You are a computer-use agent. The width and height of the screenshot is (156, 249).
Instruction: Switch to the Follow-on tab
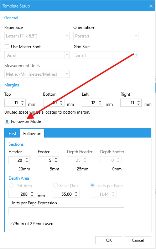coord(32,134)
